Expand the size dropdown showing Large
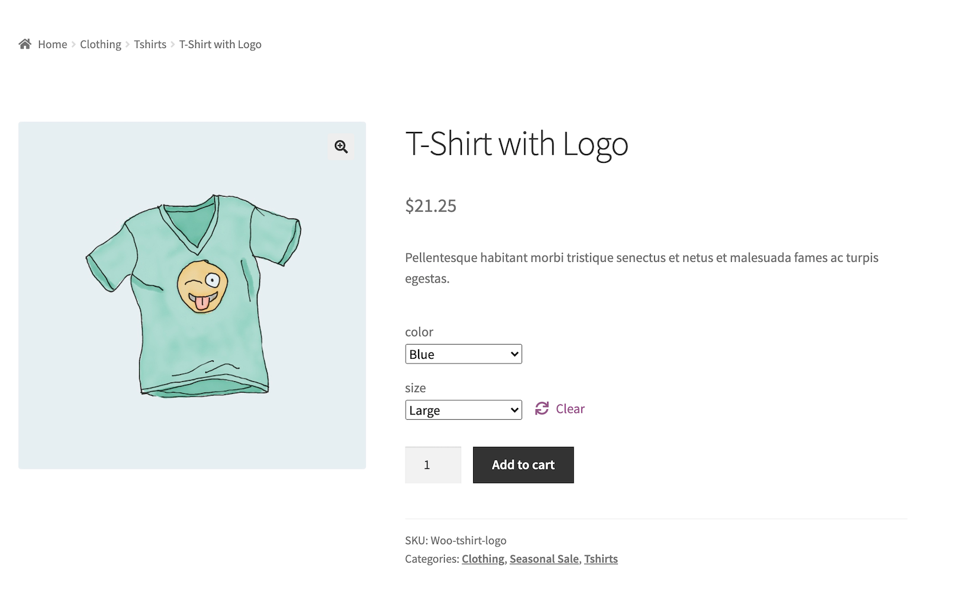This screenshot has height=614, width=971. tap(463, 410)
